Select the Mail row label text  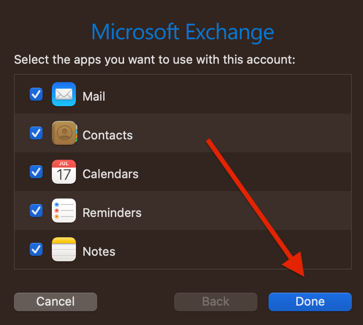coord(94,96)
